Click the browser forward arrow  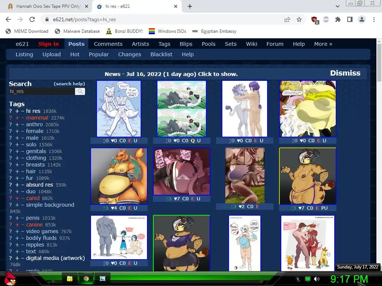20,19
